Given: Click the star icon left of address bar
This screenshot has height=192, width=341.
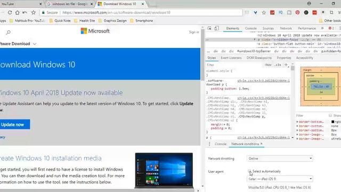Looking at the screenshot, I should [x=33, y=13].
